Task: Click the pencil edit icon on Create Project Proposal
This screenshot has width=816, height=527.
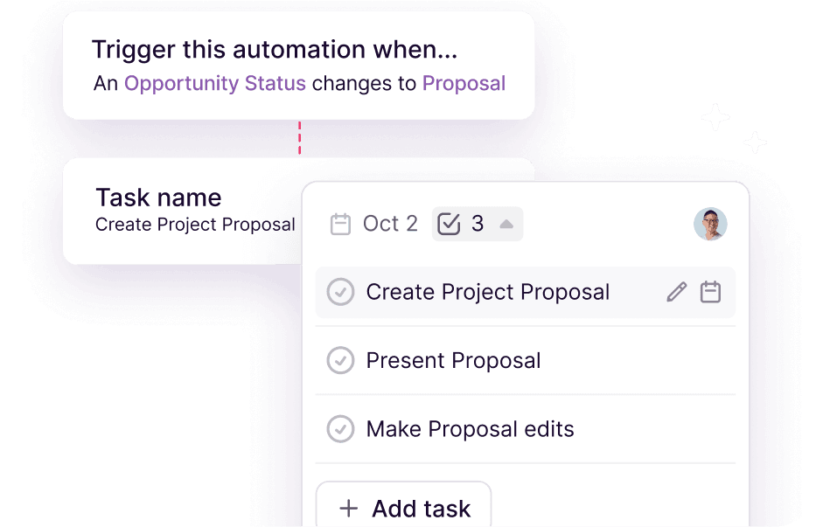Action: pyautogui.click(x=676, y=292)
